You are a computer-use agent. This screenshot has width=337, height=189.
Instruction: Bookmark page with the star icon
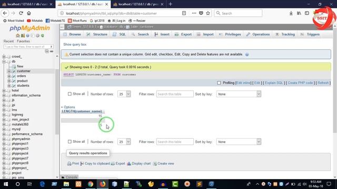(208, 13)
